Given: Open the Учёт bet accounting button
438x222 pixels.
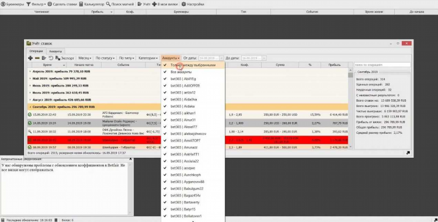Looking at the screenshot, I should point(144,4).
